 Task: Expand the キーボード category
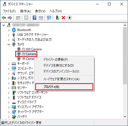(9, 64)
